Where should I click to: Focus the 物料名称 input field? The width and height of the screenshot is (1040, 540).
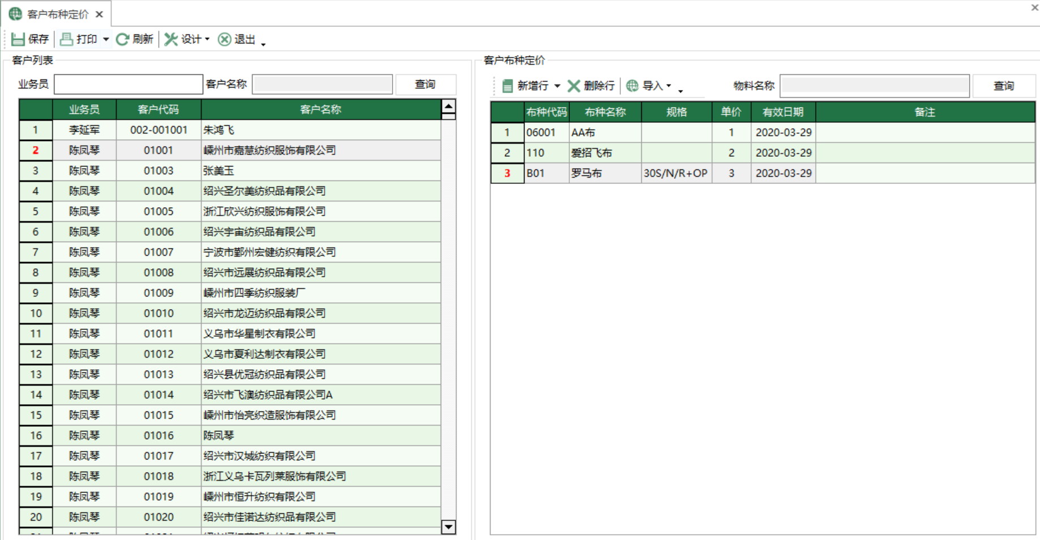click(875, 86)
